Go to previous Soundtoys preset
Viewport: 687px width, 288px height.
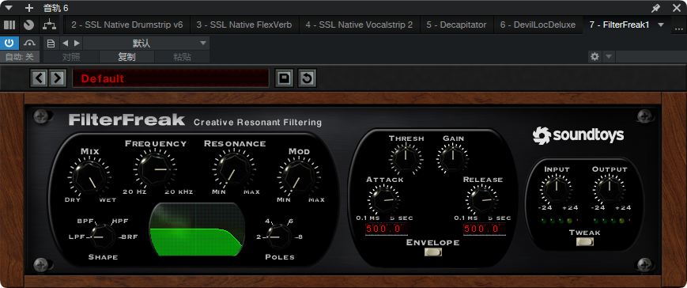pos(40,78)
